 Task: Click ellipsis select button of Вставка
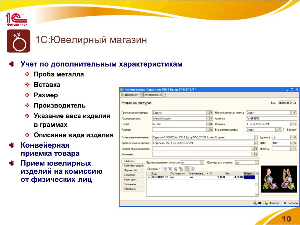point(292,124)
